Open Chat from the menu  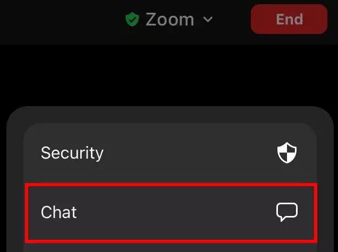pos(170,212)
